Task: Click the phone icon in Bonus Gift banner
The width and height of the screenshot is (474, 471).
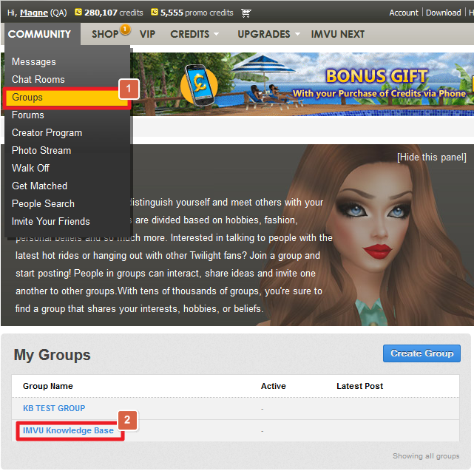Action: tap(199, 86)
